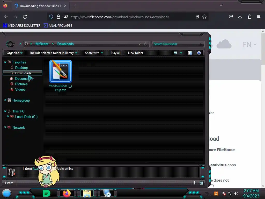This screenshot has height=199, width=265.
Task: Expand Local Disk (C:) node
Action: click(x=8, y=116)
